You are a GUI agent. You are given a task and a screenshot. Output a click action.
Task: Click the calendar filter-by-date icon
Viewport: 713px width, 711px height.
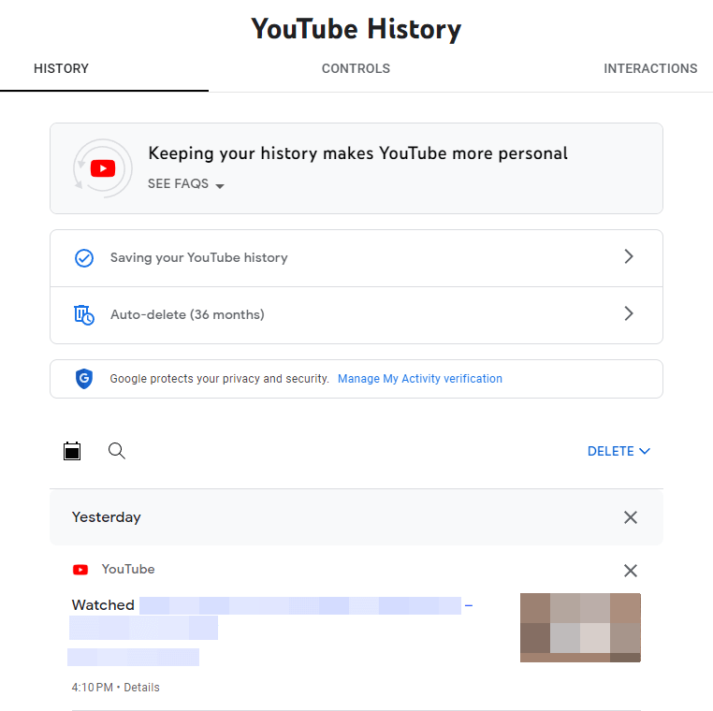coord(72,451)
